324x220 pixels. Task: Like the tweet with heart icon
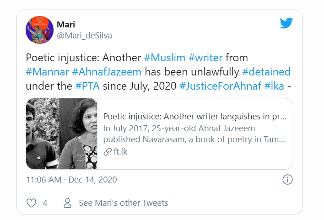(x=31, y=203)
